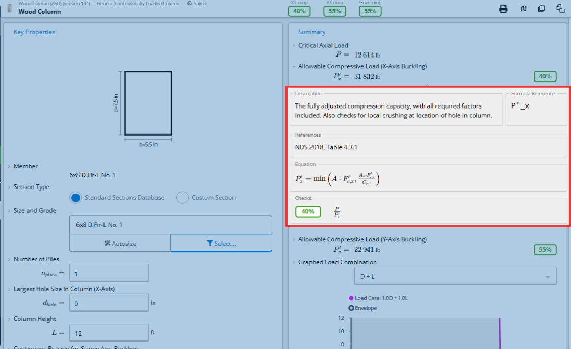The width and height of the screenshot is (571, 349).
Task: Click the up-down arrows swap icon
Action: (x=523, y=9)
